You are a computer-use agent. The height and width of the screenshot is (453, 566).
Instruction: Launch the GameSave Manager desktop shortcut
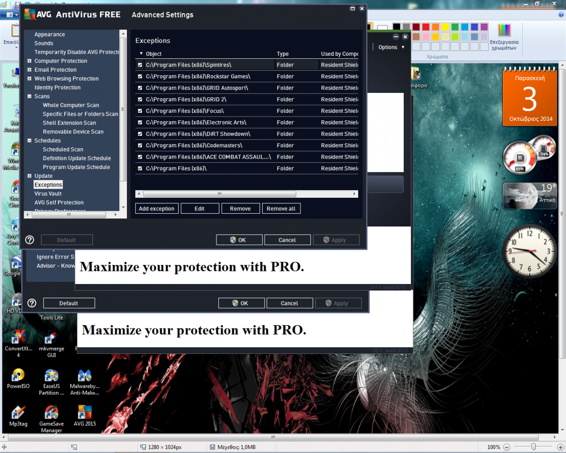(51, 419)
